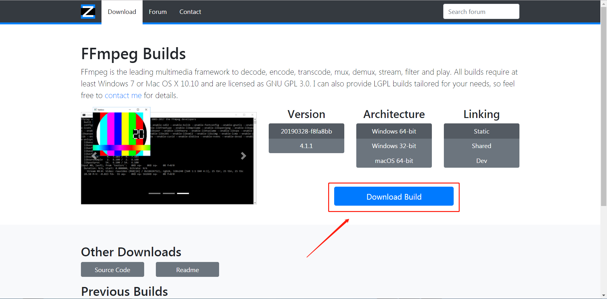
Task: Select Shared linking
Action: (x=481, y=146)
